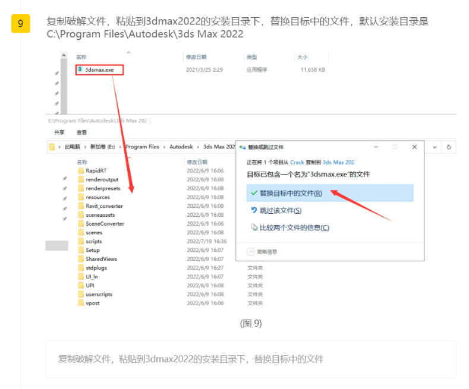Viewport: 469px width, 389px height.
Task: Sort upper list by 修改日期 column
Action: click(x=196, y=57)
